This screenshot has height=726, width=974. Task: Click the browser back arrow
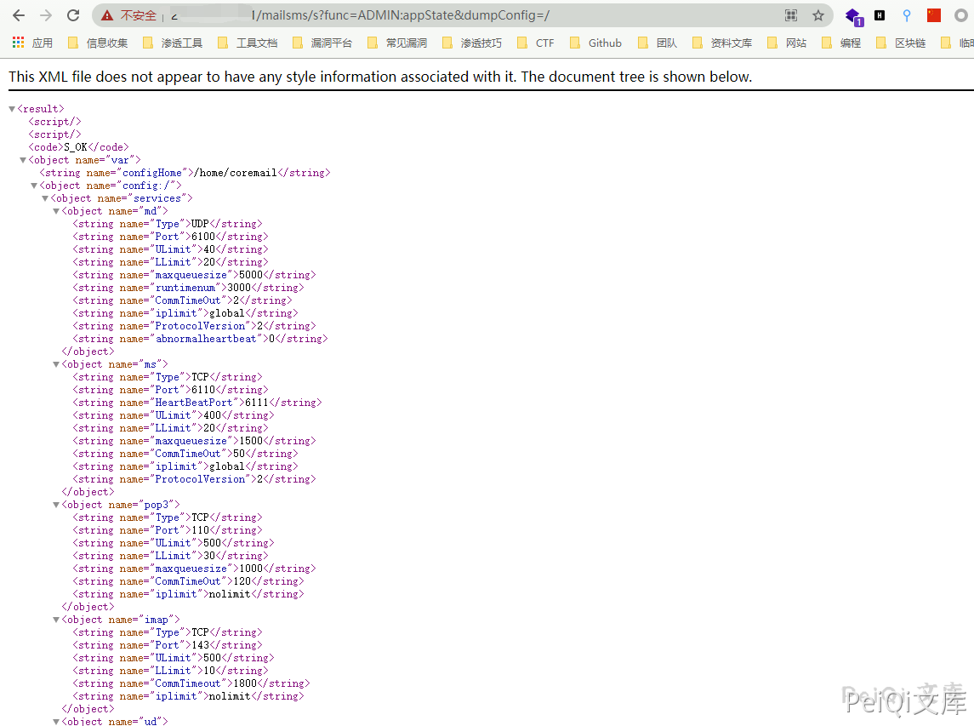(18, 15)
